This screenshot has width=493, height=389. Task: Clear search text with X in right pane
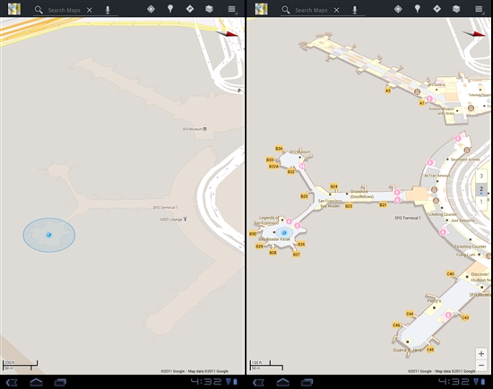pyautogui.click(x=336, y=10)
